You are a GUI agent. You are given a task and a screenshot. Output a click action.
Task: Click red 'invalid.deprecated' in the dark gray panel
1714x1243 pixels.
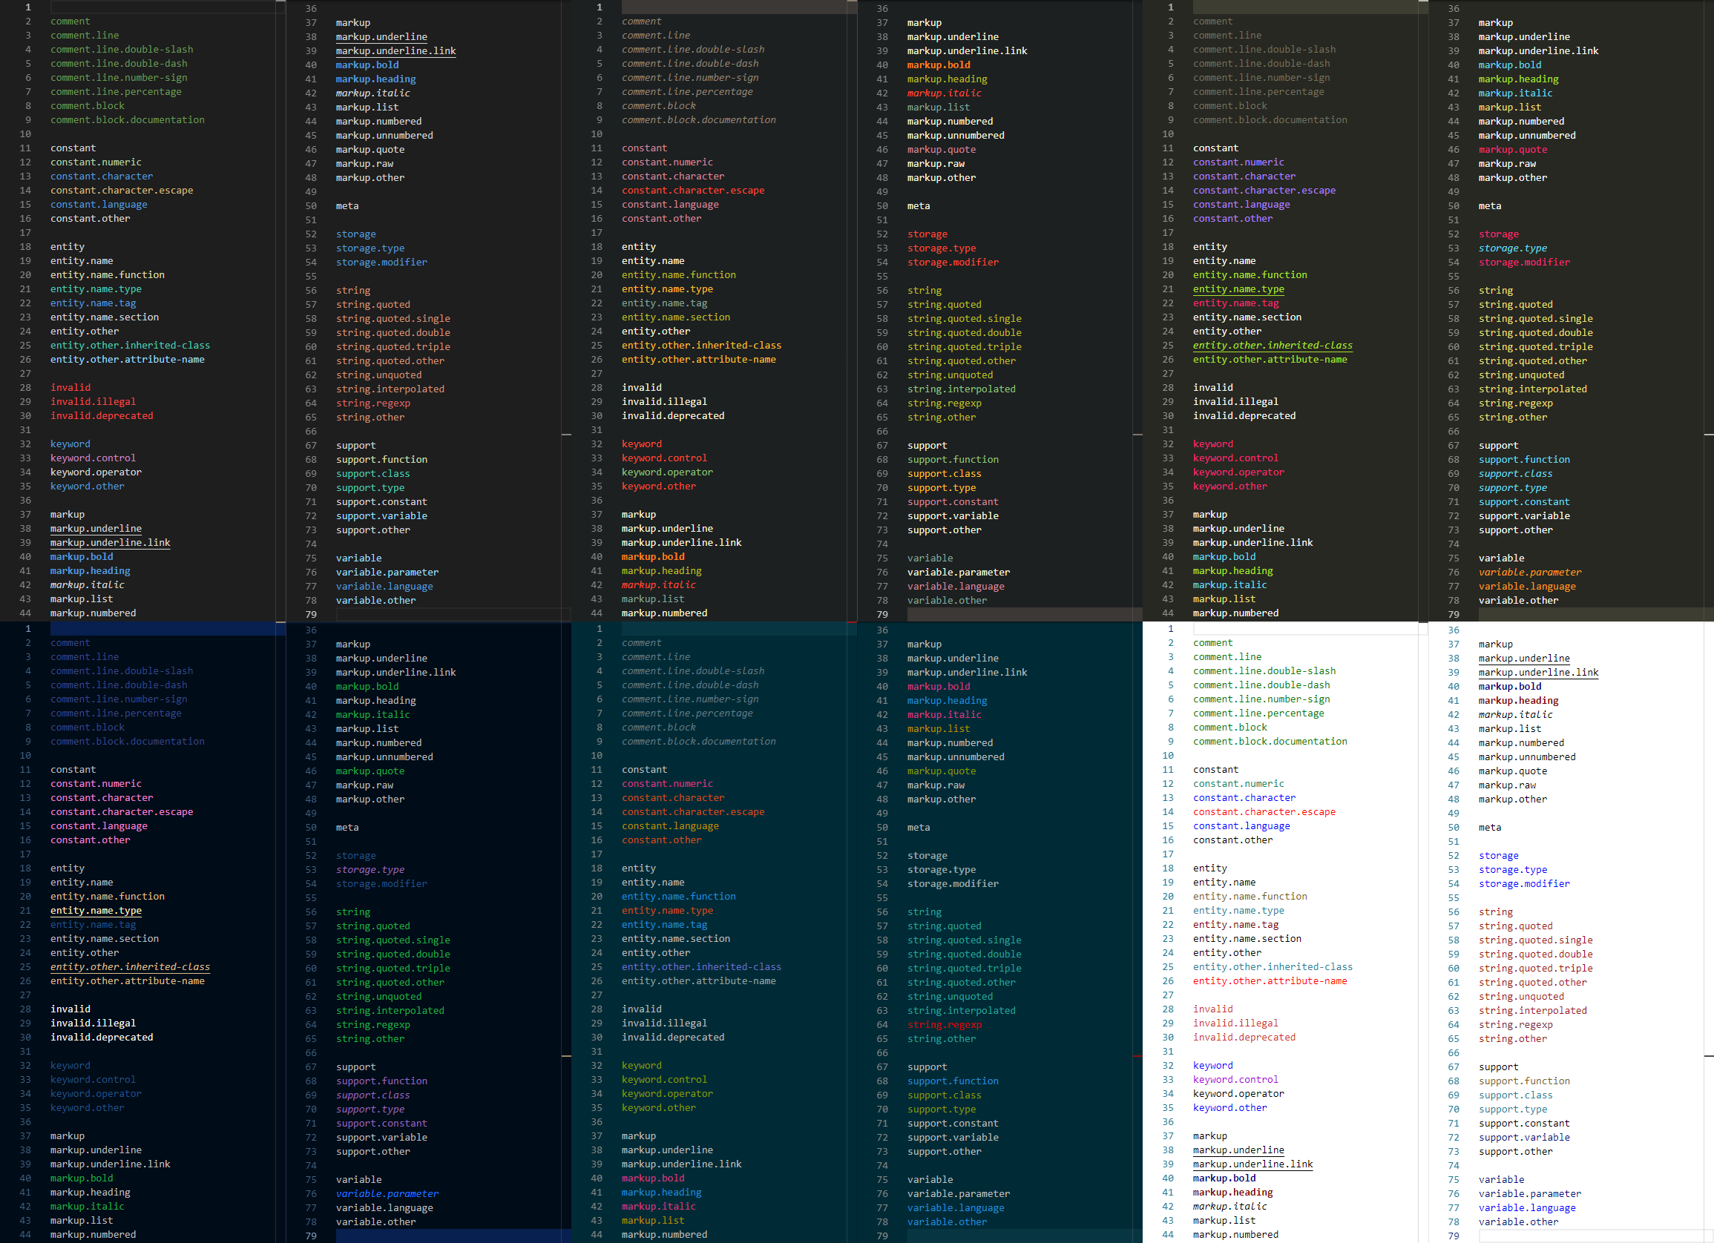[x=101, y=416]
